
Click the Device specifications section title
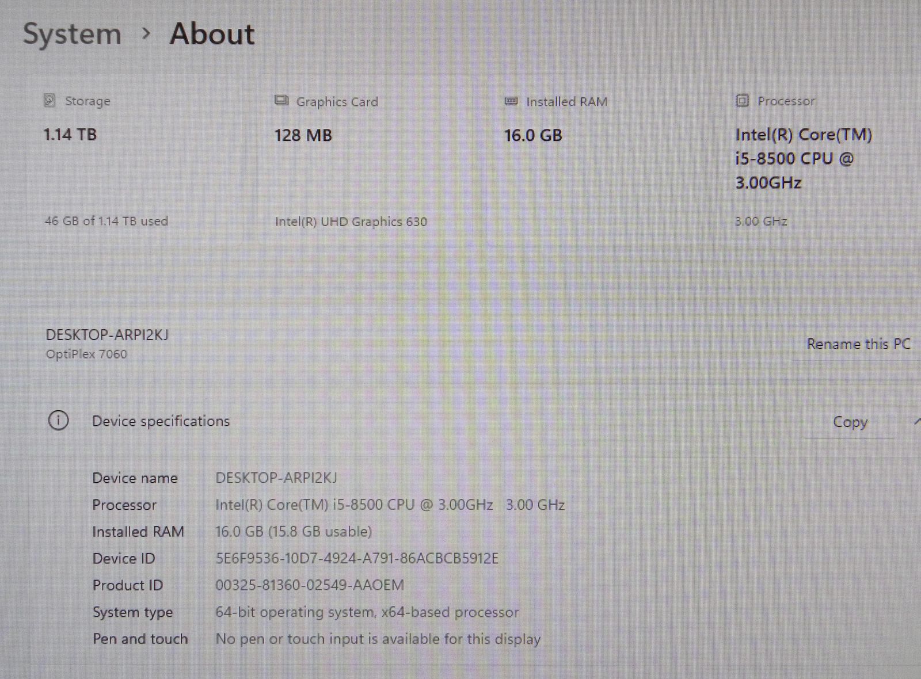161,421
